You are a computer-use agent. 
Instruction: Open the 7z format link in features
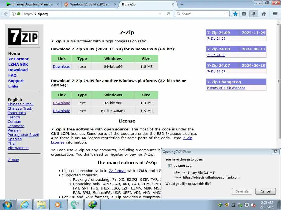(x=117, y=171)
